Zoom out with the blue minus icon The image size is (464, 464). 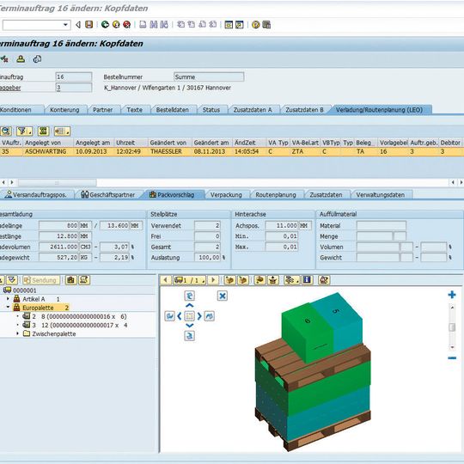(x=452, y=358)
